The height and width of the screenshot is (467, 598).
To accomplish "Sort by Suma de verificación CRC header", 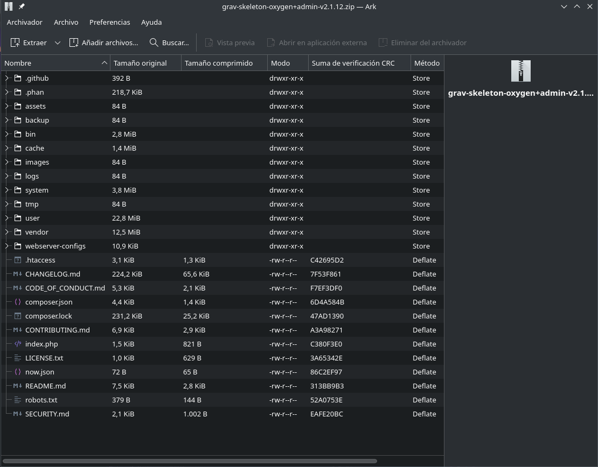I will (x=359, y=63).
